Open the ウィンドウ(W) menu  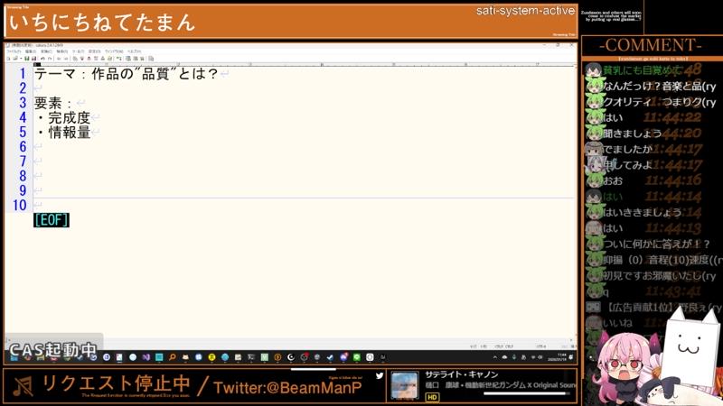114,51
